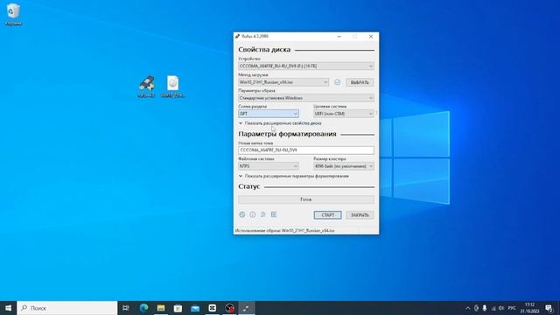Select the ISO file desktop icon
The height and width of the screenshot is (315, 560).
[173, 87]
